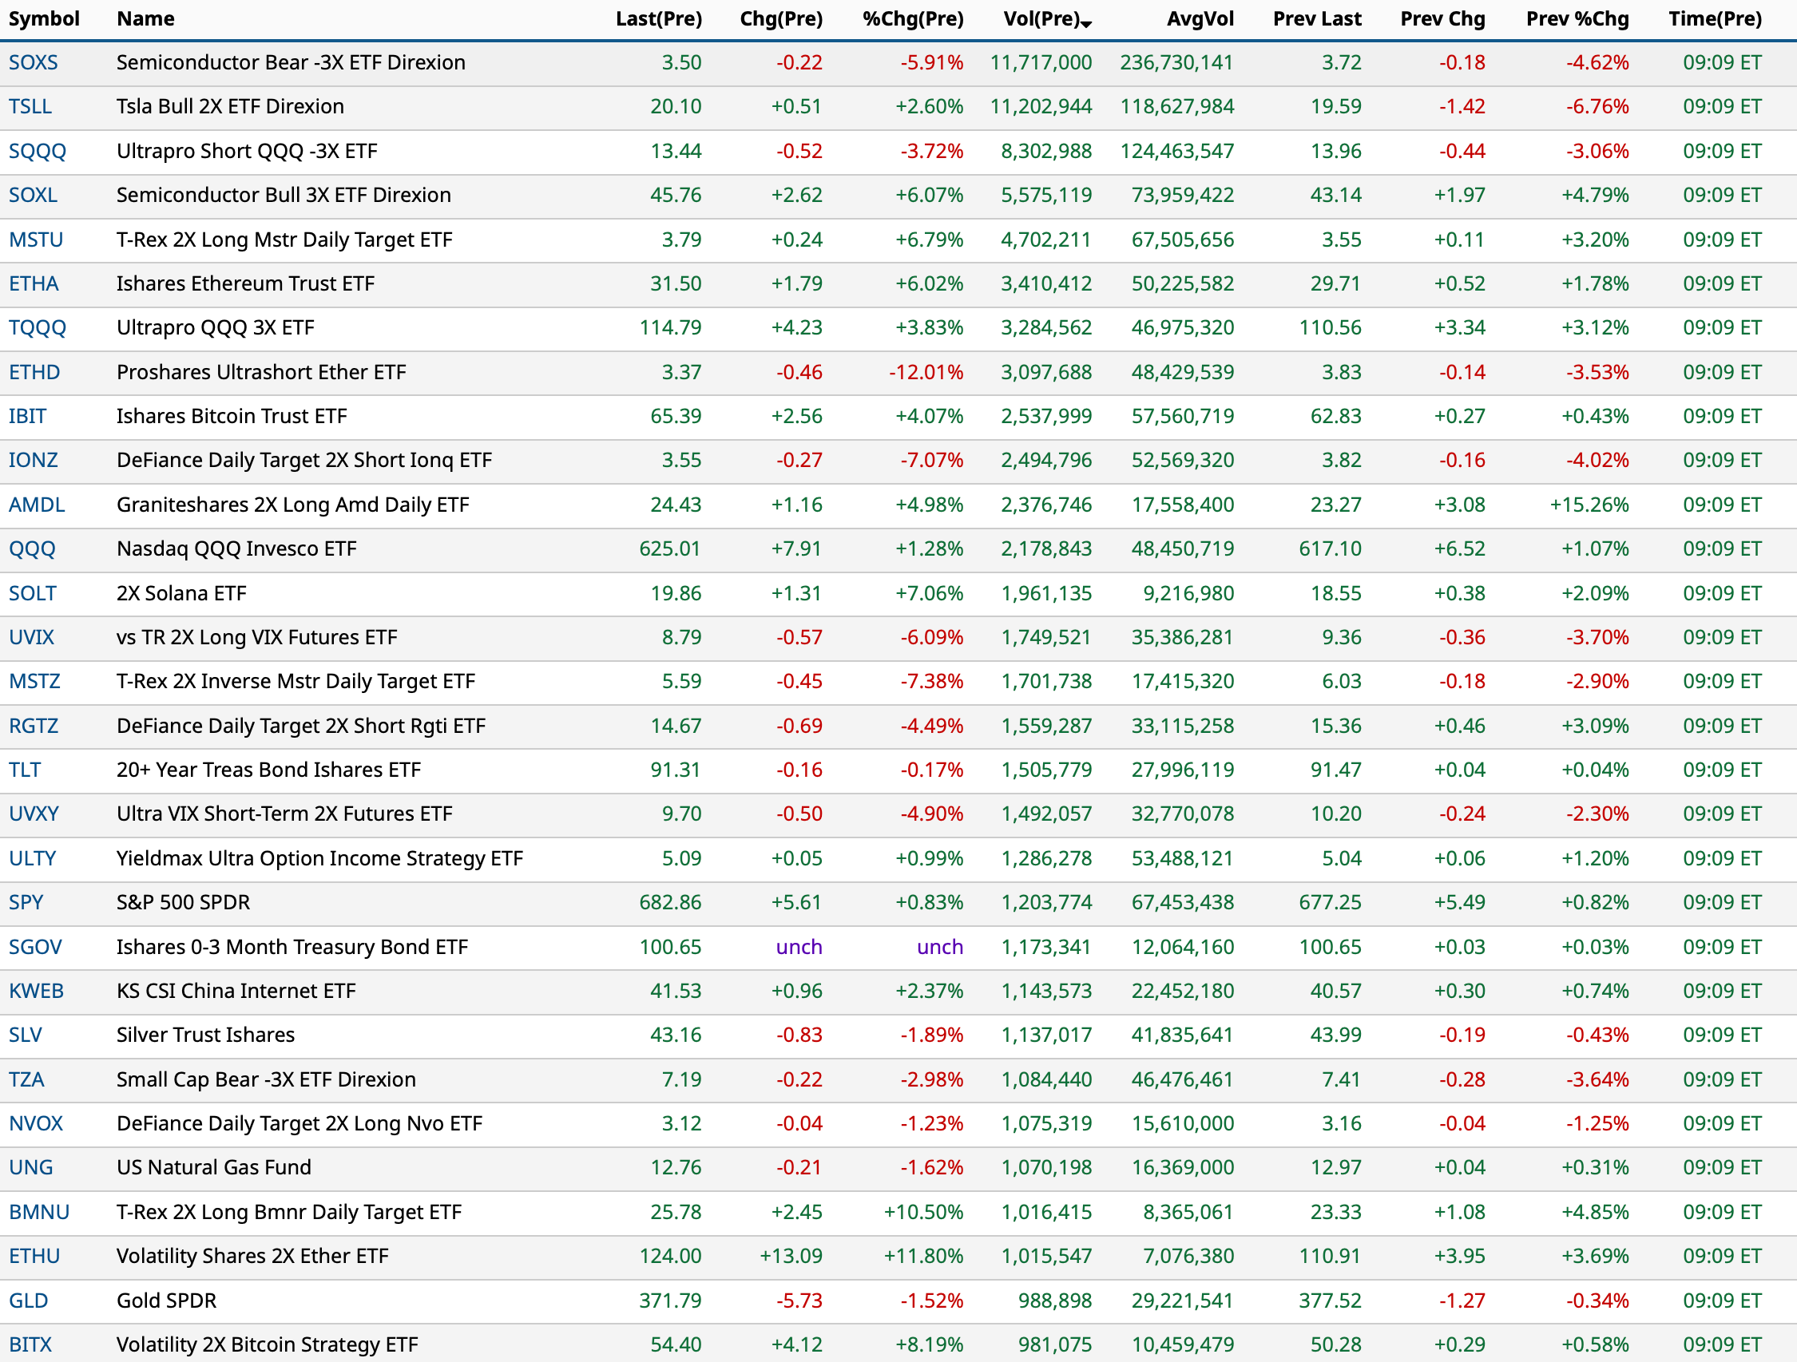Click the TLT treasury bond row name
This screenshot has width=1797, height=1362.
268,770
